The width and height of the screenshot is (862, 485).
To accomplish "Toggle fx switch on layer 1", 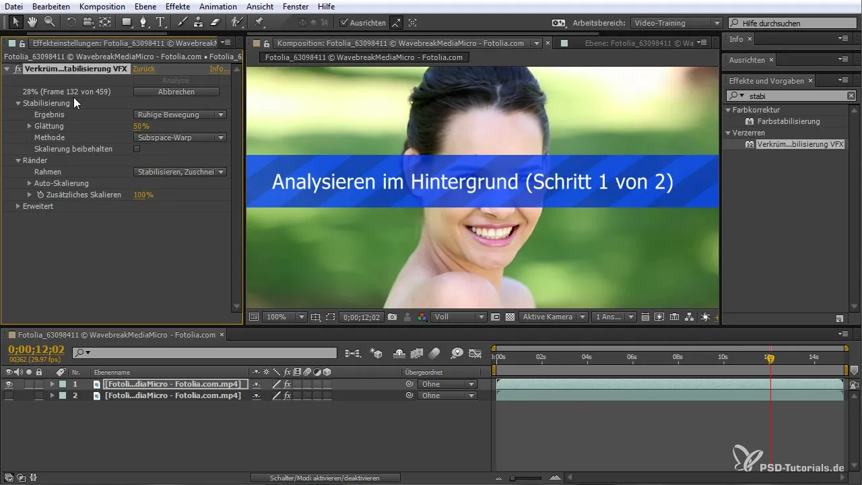I will point(288,384).
